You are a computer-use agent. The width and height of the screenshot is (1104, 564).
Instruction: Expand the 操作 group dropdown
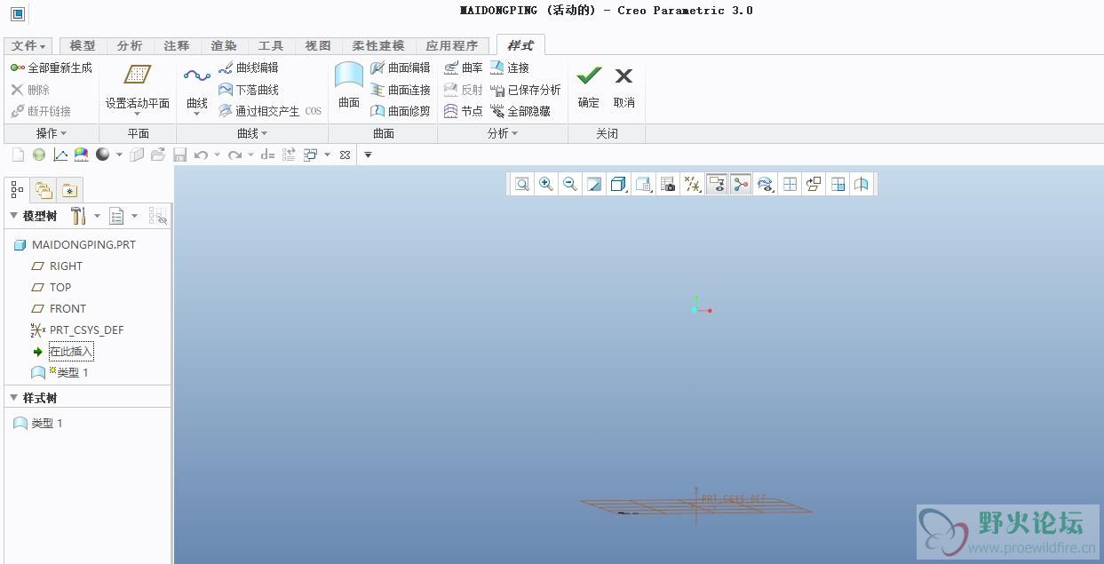click(x=51, y=133)
